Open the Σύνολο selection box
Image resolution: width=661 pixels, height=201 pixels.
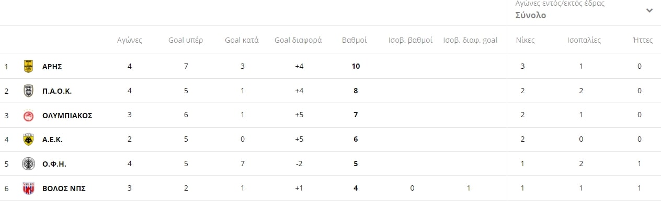click(x=584, y=10)
